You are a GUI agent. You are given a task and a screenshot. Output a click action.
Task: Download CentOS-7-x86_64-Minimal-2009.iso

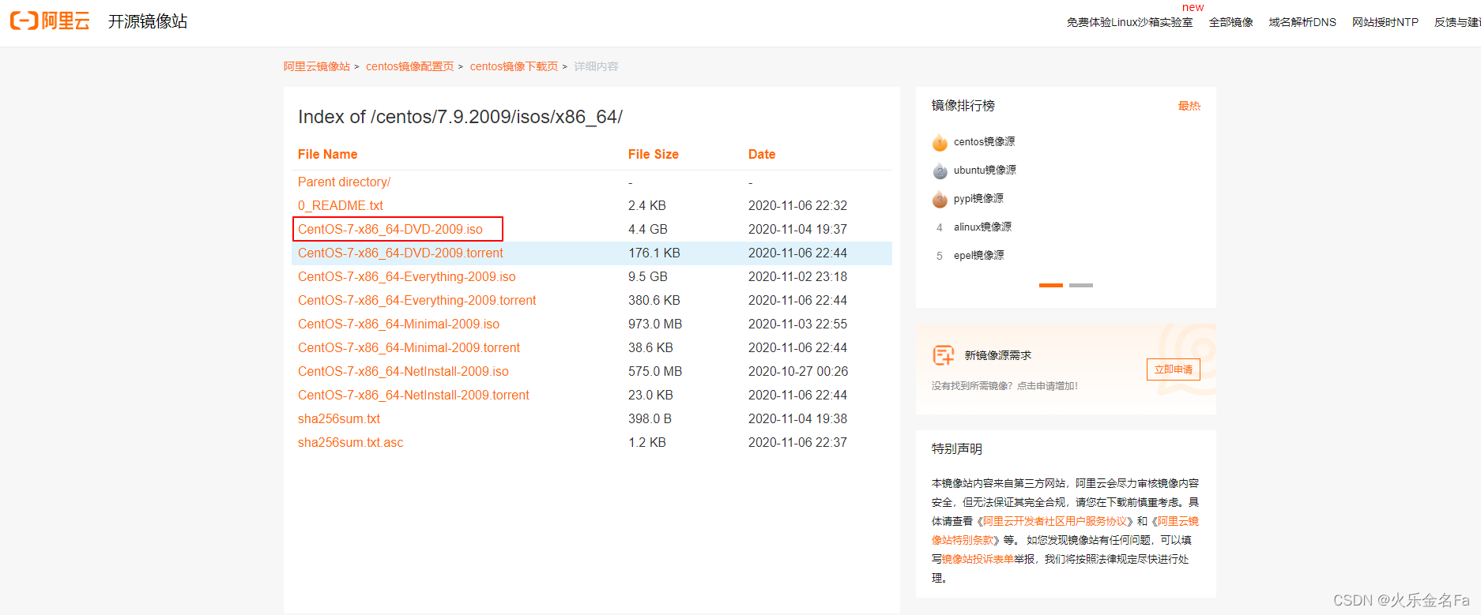(x=399, y=324)
